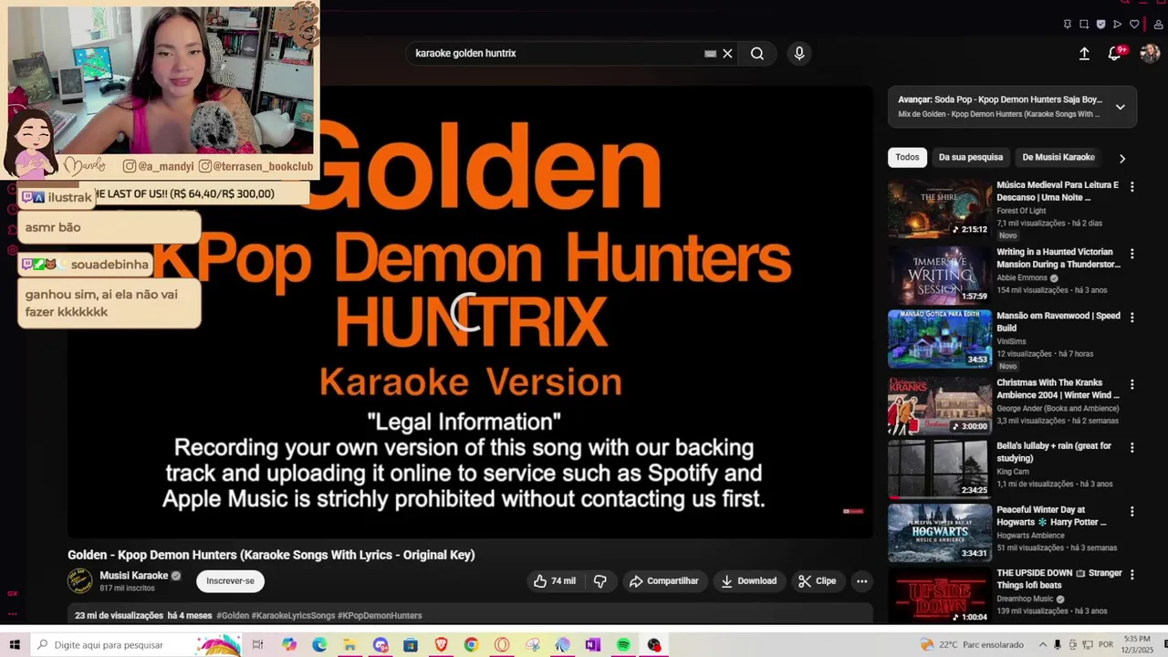The height and width of the screenshot is (657, 1168).
Task: Open Microsoft Edge from taskbar
Action: [319, 645]
